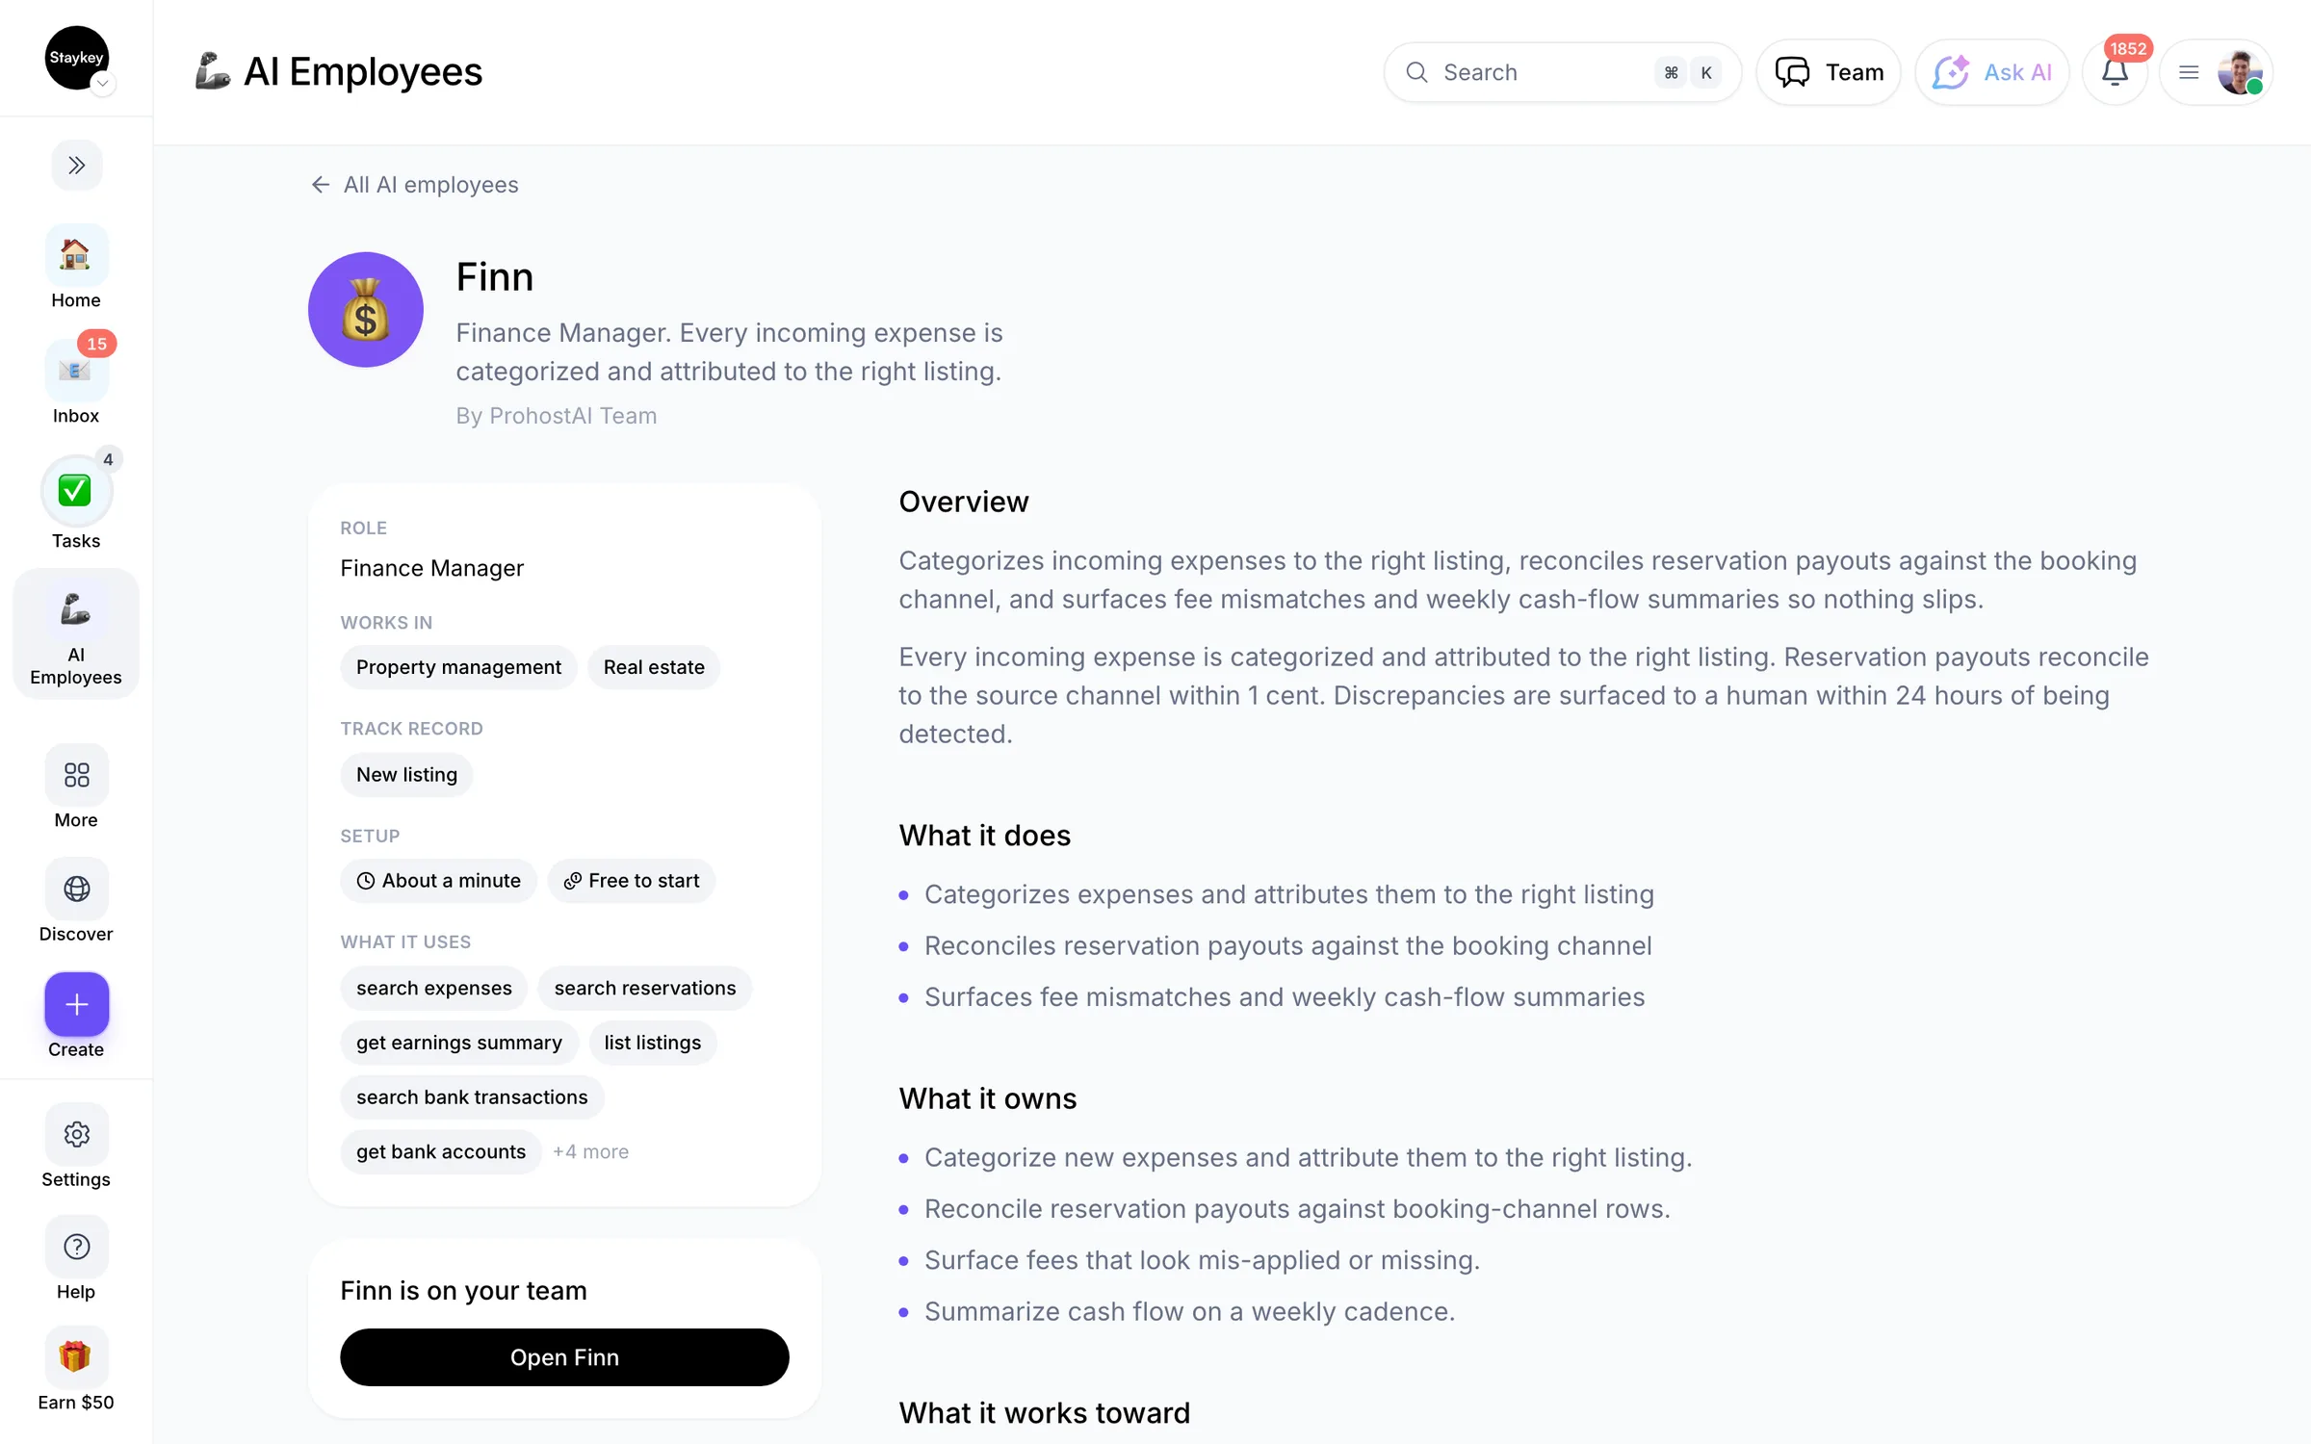Click Open Finn button
This screenshot has width=2311, height=1444.
pyautogui.click(x=564, y=1357)
